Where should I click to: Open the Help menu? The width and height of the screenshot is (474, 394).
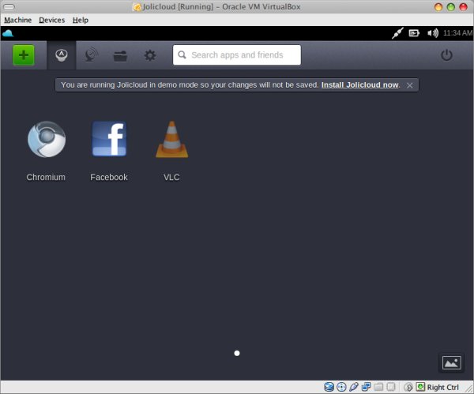[x=81, y=20]
